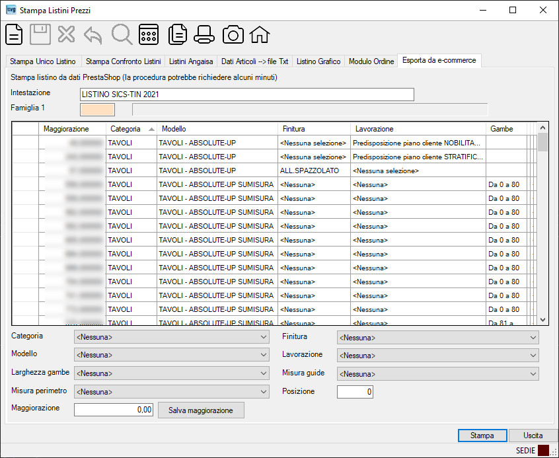Click the dark red SEDIE color box
This screenshot has height=458, width=559.
tap(543, 451)
